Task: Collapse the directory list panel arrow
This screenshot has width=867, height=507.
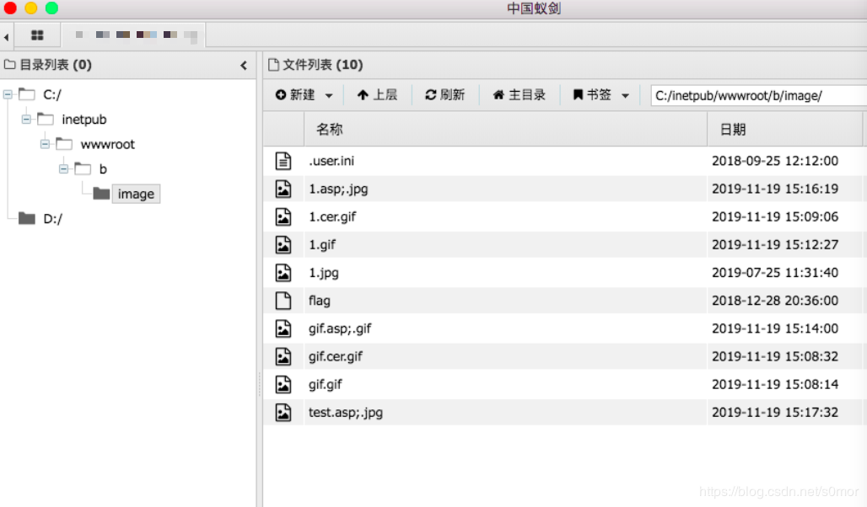Action: tap(244, 65)
